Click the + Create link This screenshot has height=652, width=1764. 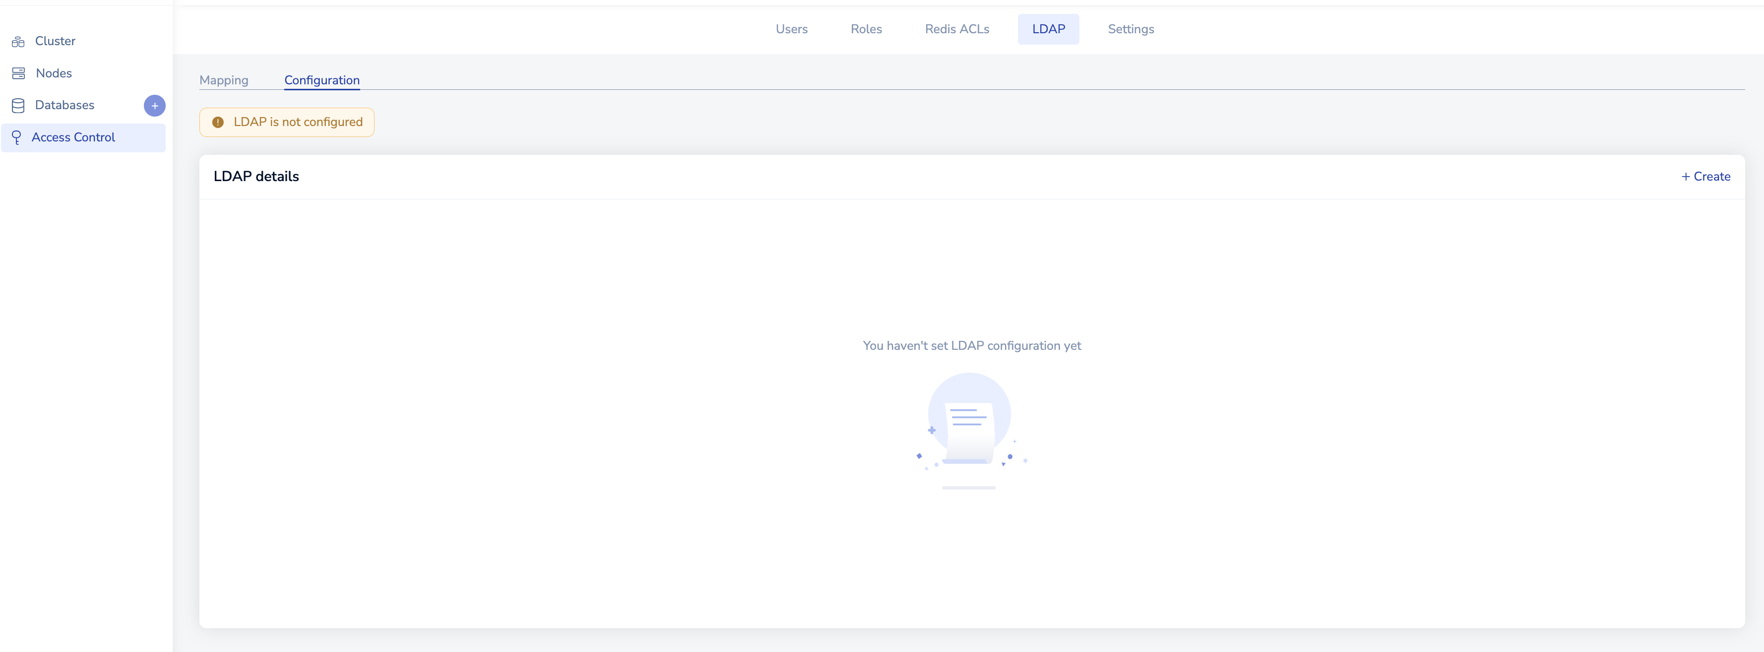coord(1705,177)
